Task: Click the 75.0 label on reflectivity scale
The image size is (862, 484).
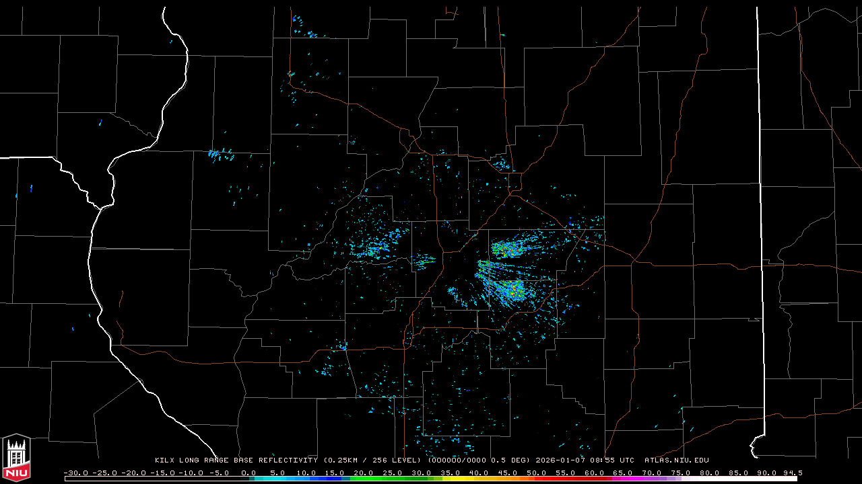Action: 681,473
